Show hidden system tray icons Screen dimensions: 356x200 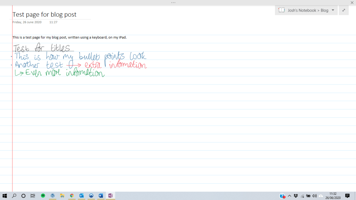pos(289,196)
